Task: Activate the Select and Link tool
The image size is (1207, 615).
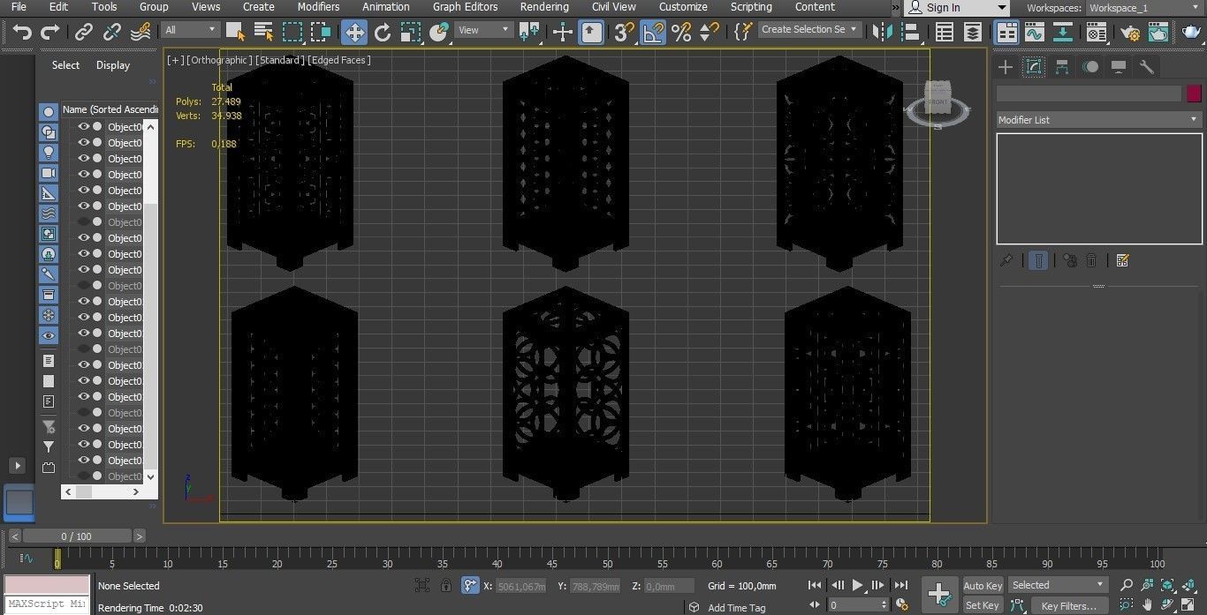Action: (83, 33)
